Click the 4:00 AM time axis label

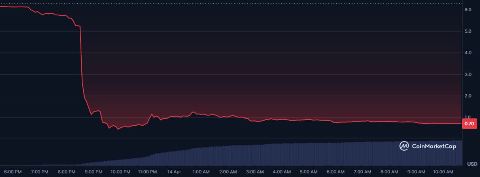[282, 172]
